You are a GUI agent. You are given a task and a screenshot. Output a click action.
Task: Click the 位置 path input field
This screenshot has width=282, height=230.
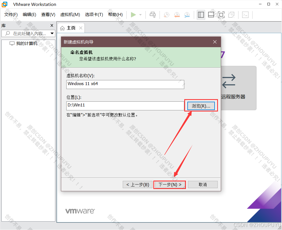125,106
